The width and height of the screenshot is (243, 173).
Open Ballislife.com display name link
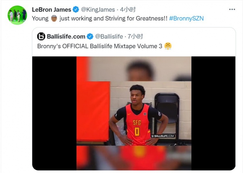pyautogui.click(x=66, y=37)
